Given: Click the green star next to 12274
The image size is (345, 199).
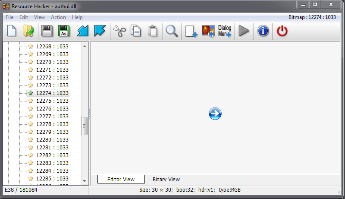Looking at the screenshot, I should pos(31,93).
